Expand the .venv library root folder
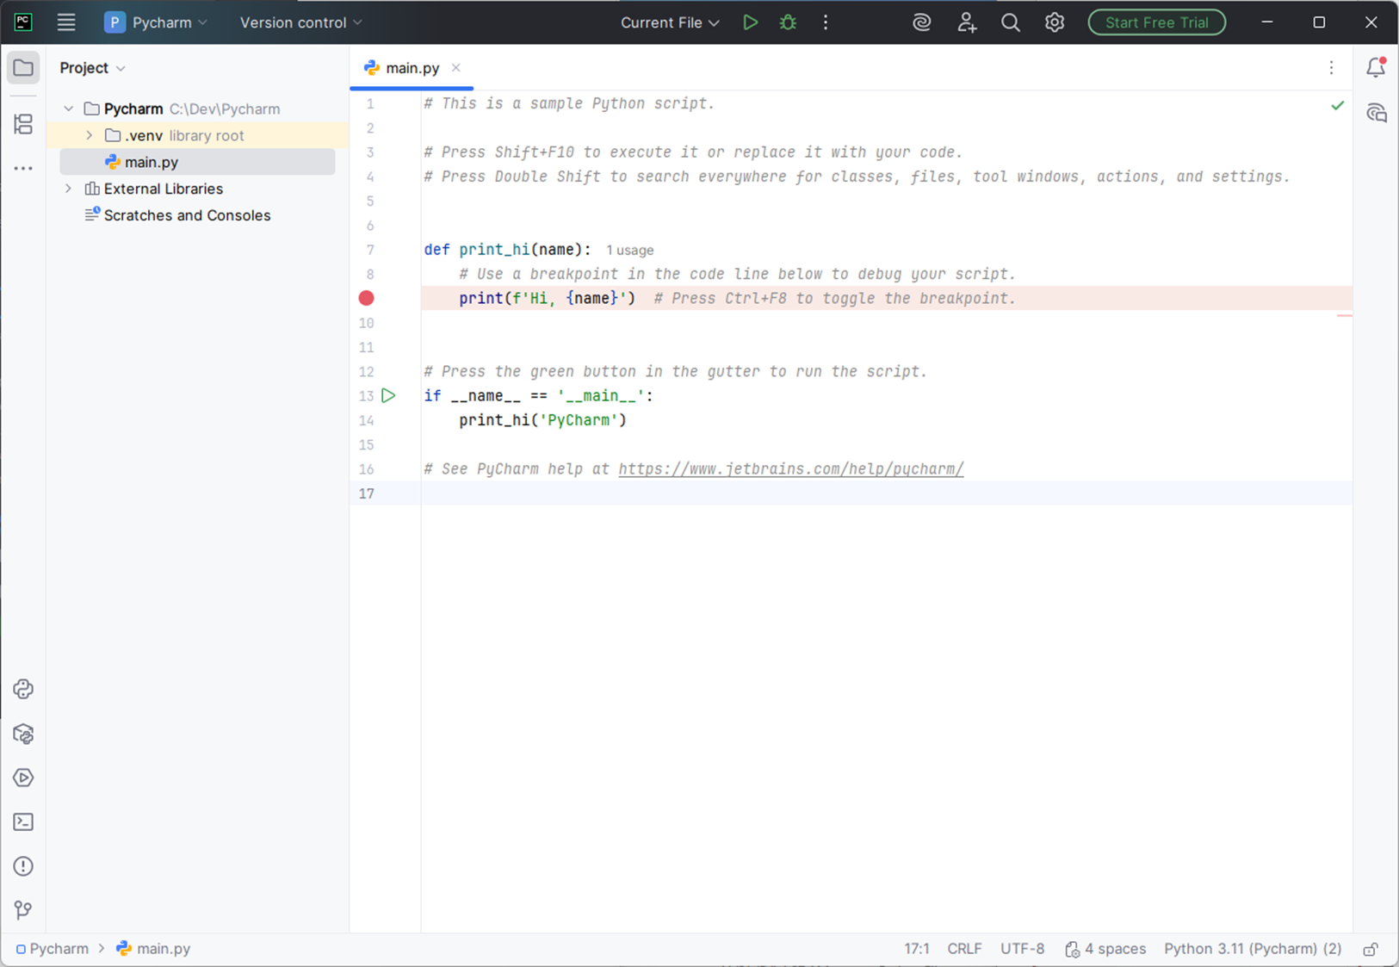This screenshot has height=967, width=1399. [x=90, y=135]
